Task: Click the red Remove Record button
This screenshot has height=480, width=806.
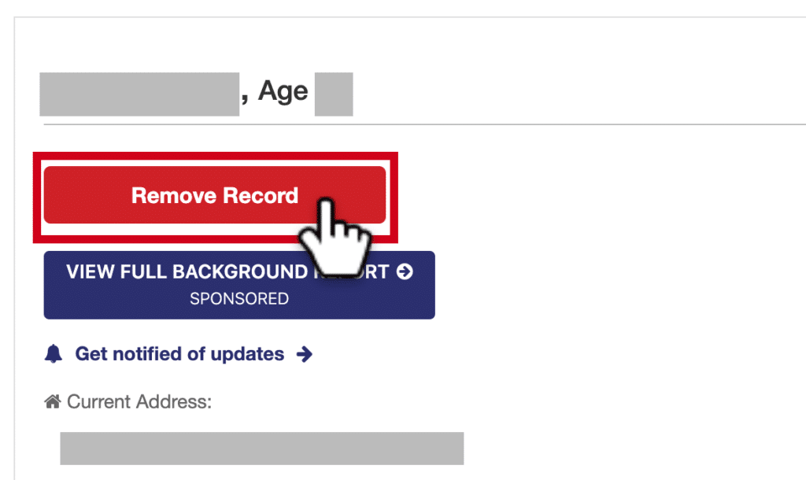Action: [x=214, y=195]
